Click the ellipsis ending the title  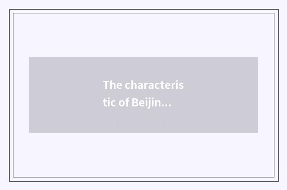pyautogui.click(x=165, y=105)
